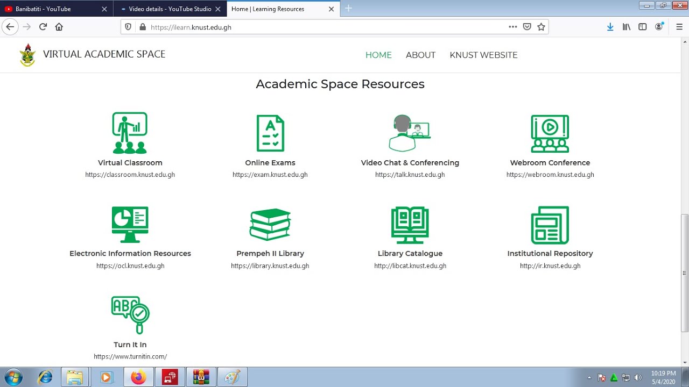The image size is (689, 387).
Task: Toggle the sidebar view icon
Action: (642, 27)
